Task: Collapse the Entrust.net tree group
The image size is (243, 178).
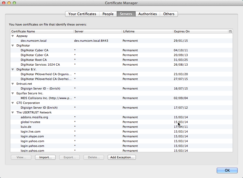Action: (x=13, y=84)
